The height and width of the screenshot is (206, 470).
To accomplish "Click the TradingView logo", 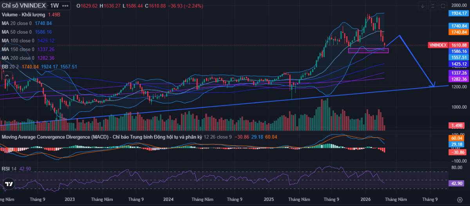I will click(x=9, y=184).
